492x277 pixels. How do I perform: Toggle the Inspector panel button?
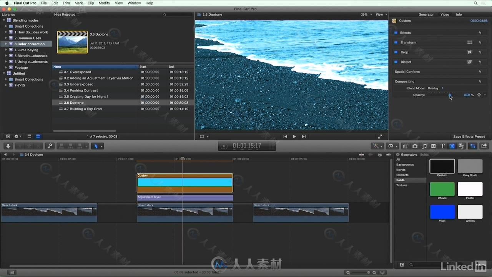click(x=472, y=146)
